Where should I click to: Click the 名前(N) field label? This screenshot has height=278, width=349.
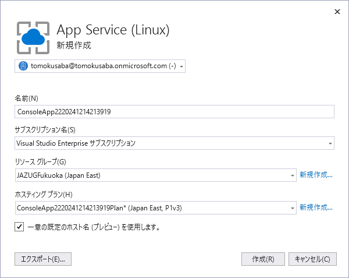pos(27,98)
